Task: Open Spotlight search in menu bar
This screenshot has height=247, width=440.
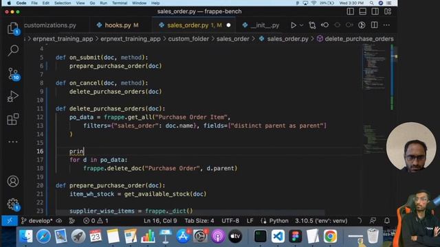Action: 371,3
